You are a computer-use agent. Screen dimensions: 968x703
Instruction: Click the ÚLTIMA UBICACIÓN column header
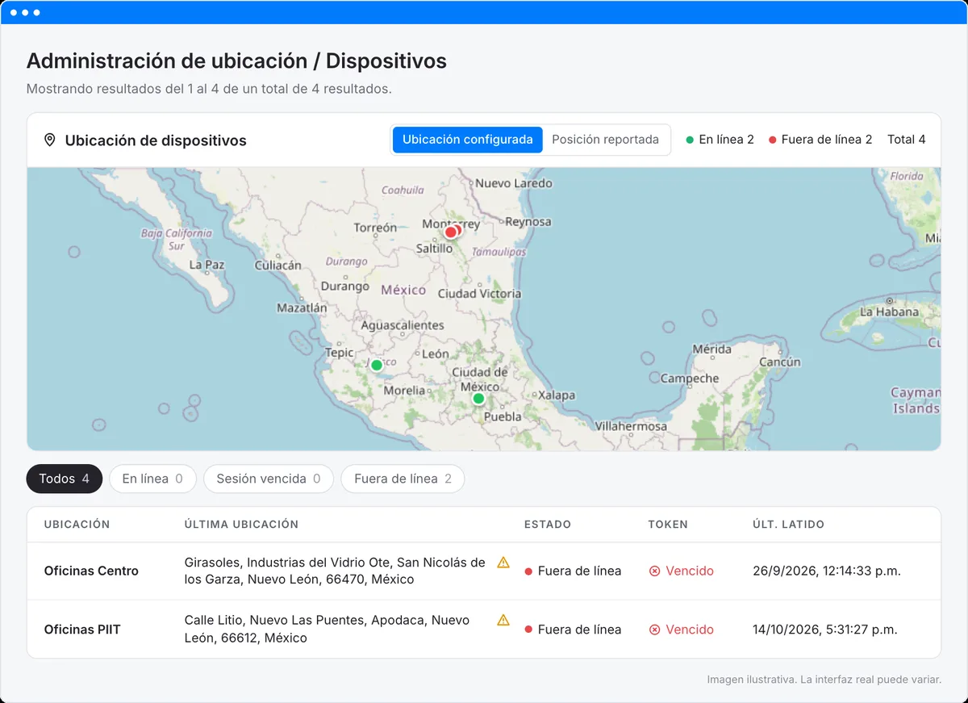241,525
